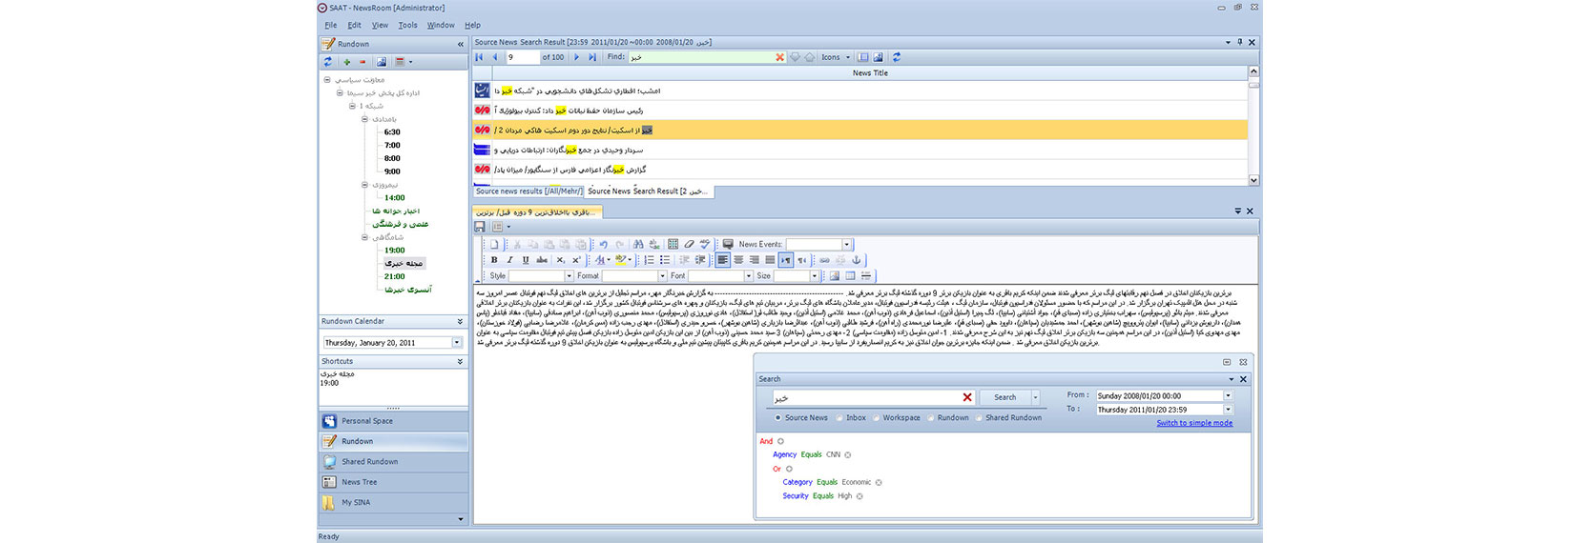Click the green add icon in Rundown toolbar
This screenshot has width=1574, height=543.
[x=347, y=62]
